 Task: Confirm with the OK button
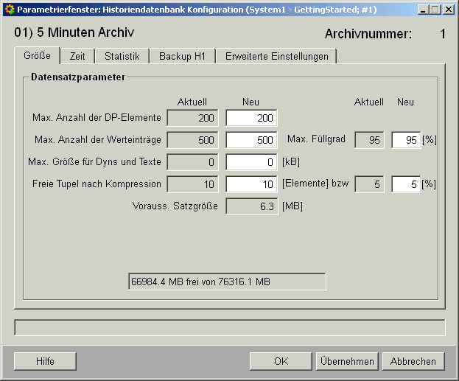click(281, 361)
